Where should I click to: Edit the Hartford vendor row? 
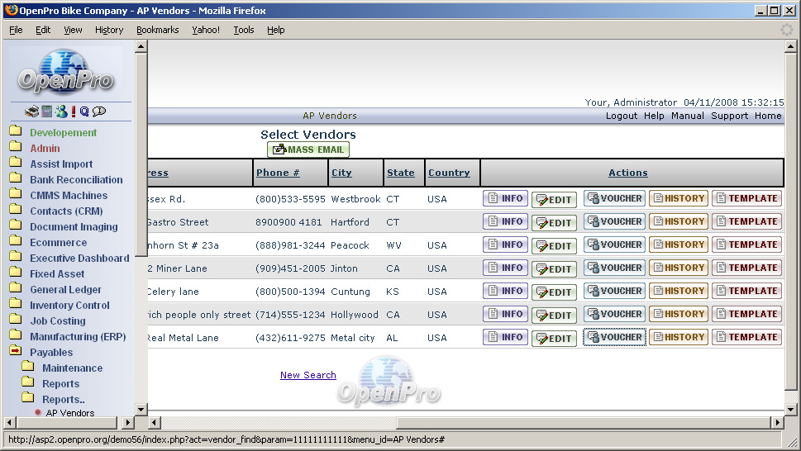point(554,222)
